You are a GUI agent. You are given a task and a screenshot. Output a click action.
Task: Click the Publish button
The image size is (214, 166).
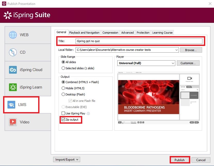point(180,160)
